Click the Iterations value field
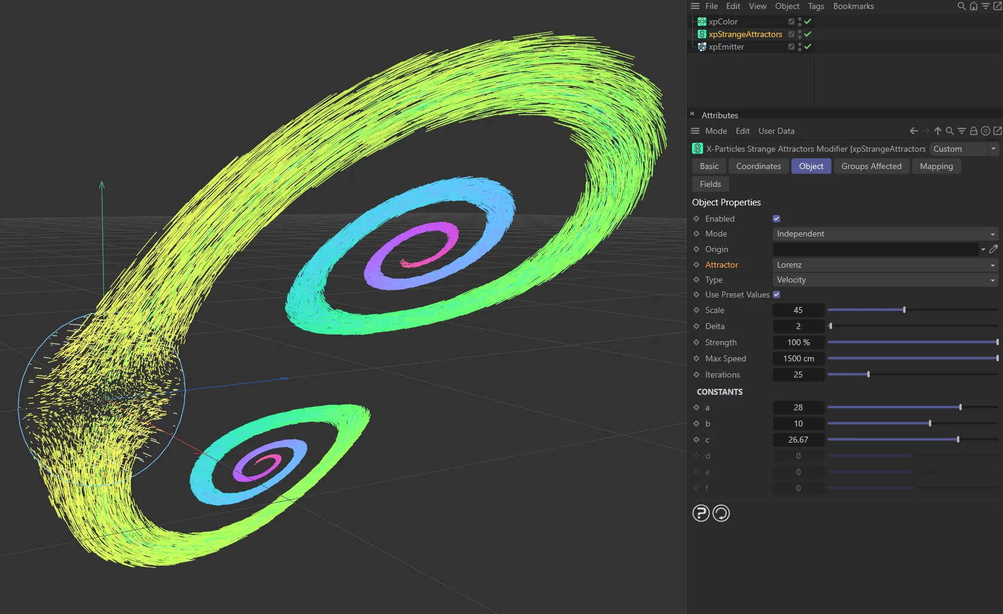Screen dimensions: 1003x614 (x=798, y=374)
